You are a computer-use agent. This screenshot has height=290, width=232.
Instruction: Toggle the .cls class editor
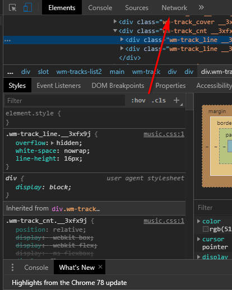pyautogui.click(x=159, y=100)
